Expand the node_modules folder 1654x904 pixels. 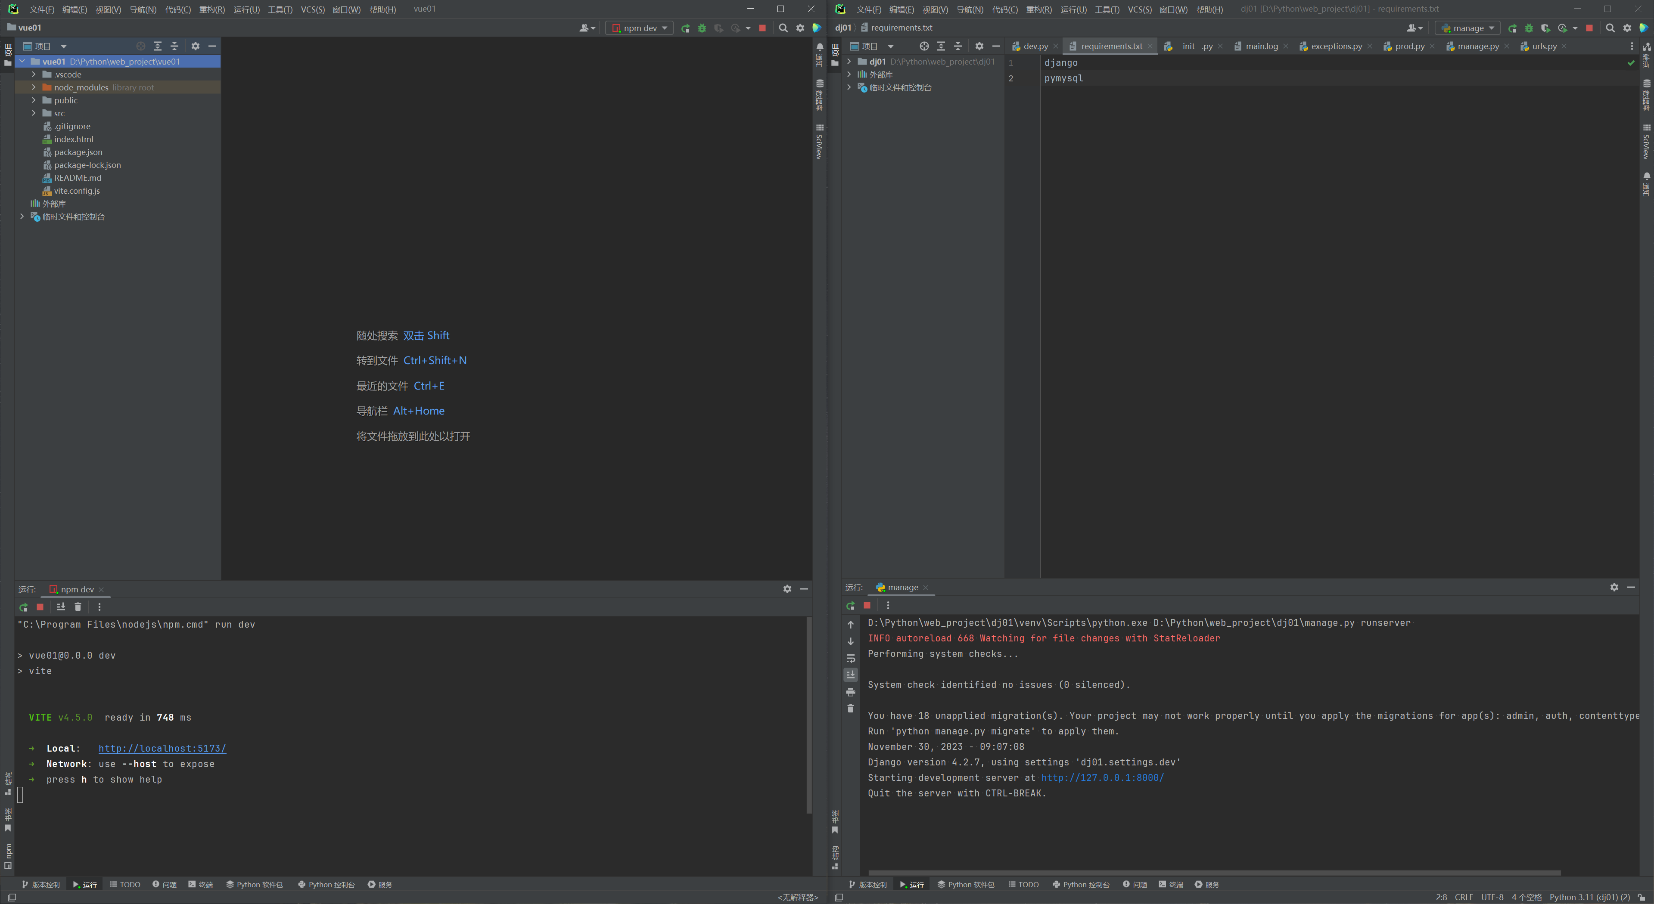tap(34, 87)
